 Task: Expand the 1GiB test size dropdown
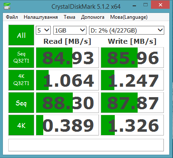pos(70,30)
